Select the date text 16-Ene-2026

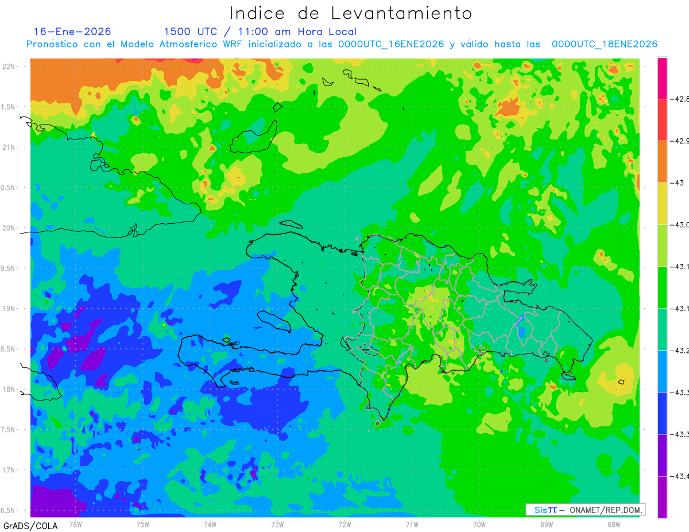click(72, 32)
